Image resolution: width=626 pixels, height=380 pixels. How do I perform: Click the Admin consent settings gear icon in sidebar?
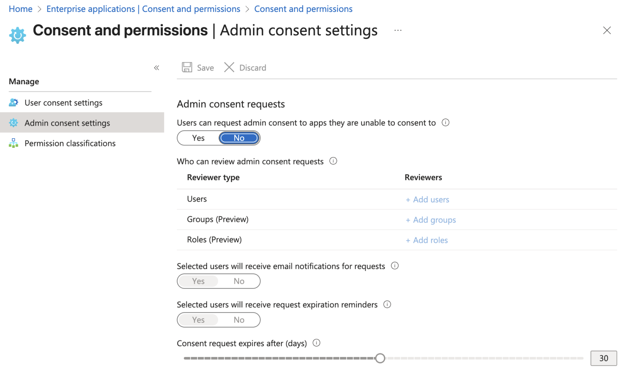(x=14, y=123)
